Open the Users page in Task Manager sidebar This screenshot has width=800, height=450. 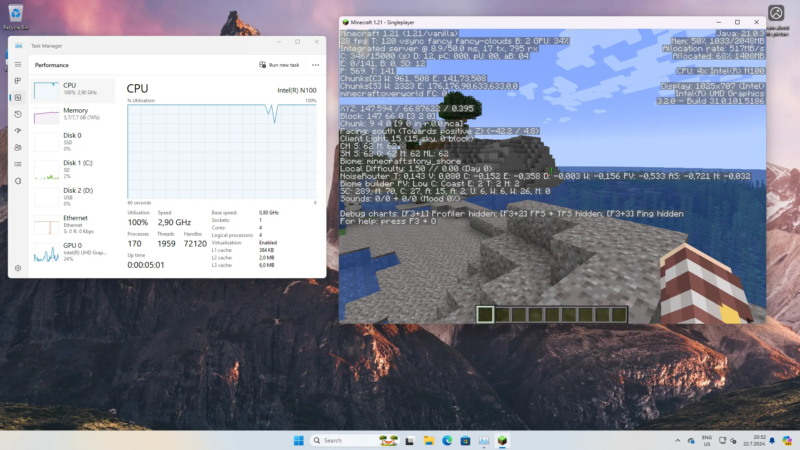(18, 148)
